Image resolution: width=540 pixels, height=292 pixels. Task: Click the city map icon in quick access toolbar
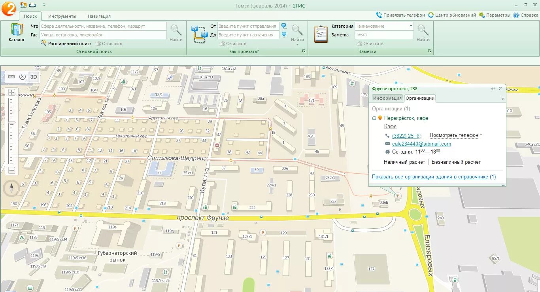click(24, 5)
